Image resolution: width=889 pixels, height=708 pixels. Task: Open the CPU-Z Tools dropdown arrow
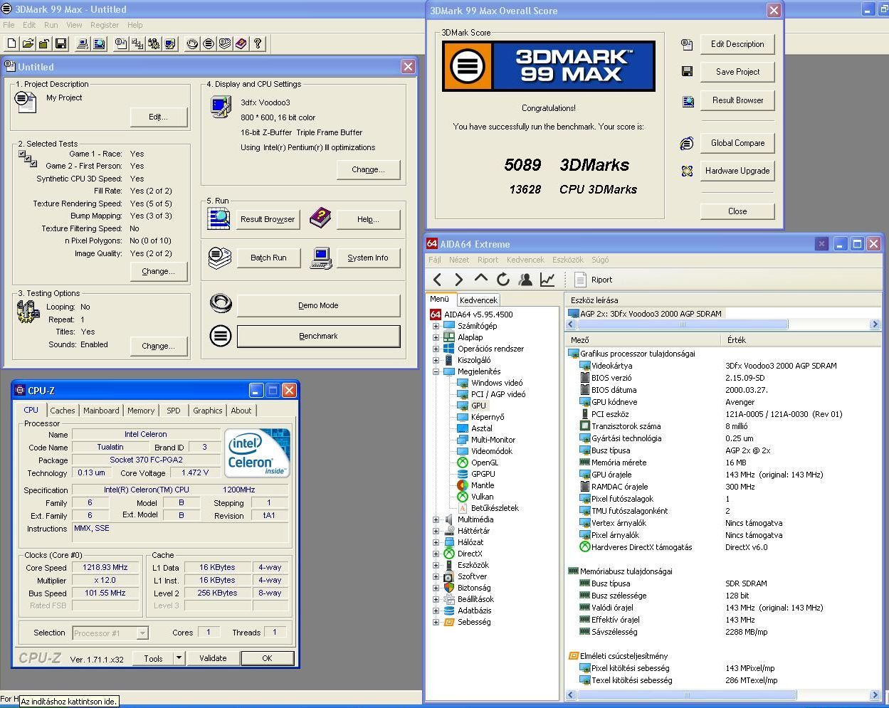(x=179, y=658)
